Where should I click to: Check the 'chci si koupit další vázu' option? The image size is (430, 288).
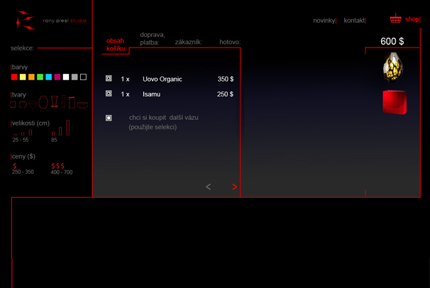coord(109,118)
